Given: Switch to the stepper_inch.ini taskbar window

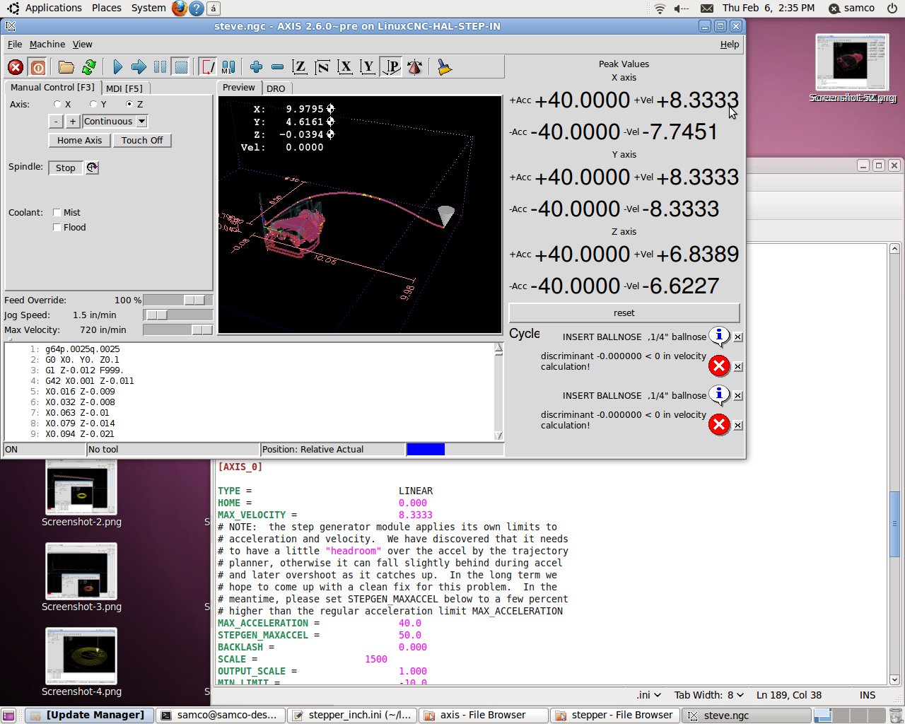Looking at the screenshot, I should (352, 716).
